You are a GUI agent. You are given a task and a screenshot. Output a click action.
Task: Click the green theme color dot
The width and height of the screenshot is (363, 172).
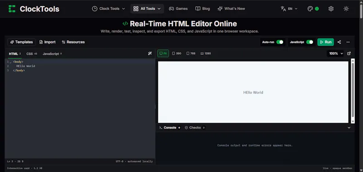[317, 9]
